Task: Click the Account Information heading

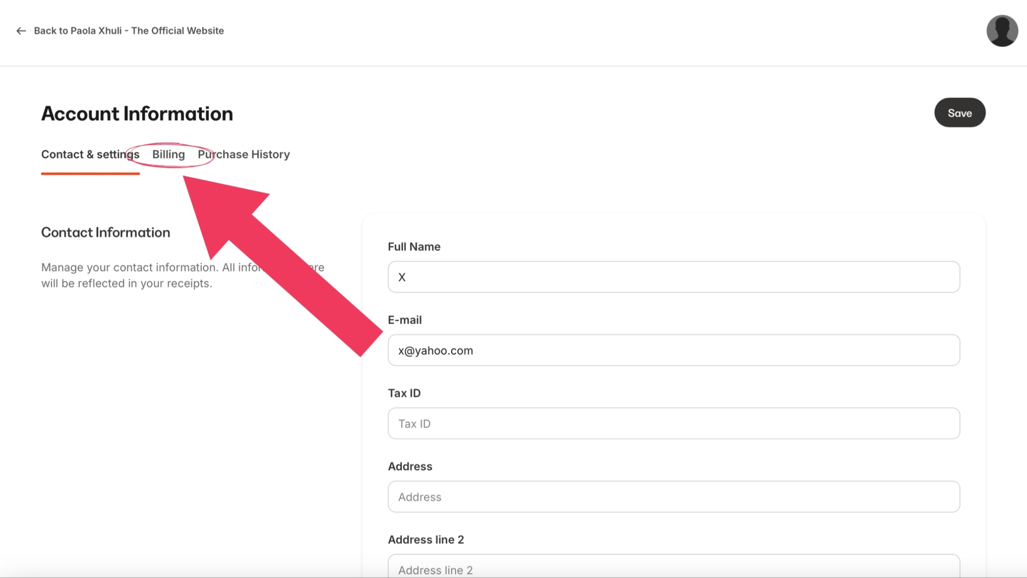Action: [x=137, y=114]
